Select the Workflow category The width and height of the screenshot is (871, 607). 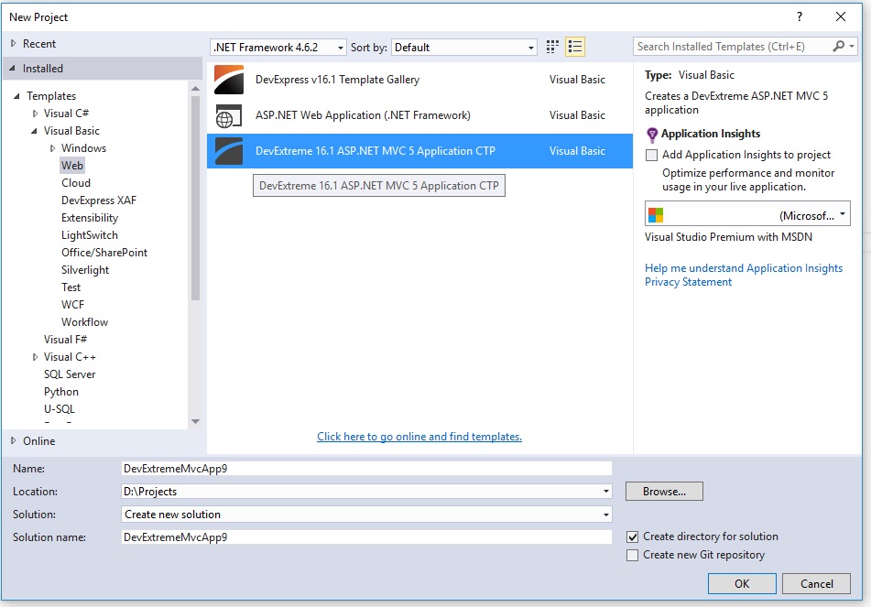(x=85, y=322)
